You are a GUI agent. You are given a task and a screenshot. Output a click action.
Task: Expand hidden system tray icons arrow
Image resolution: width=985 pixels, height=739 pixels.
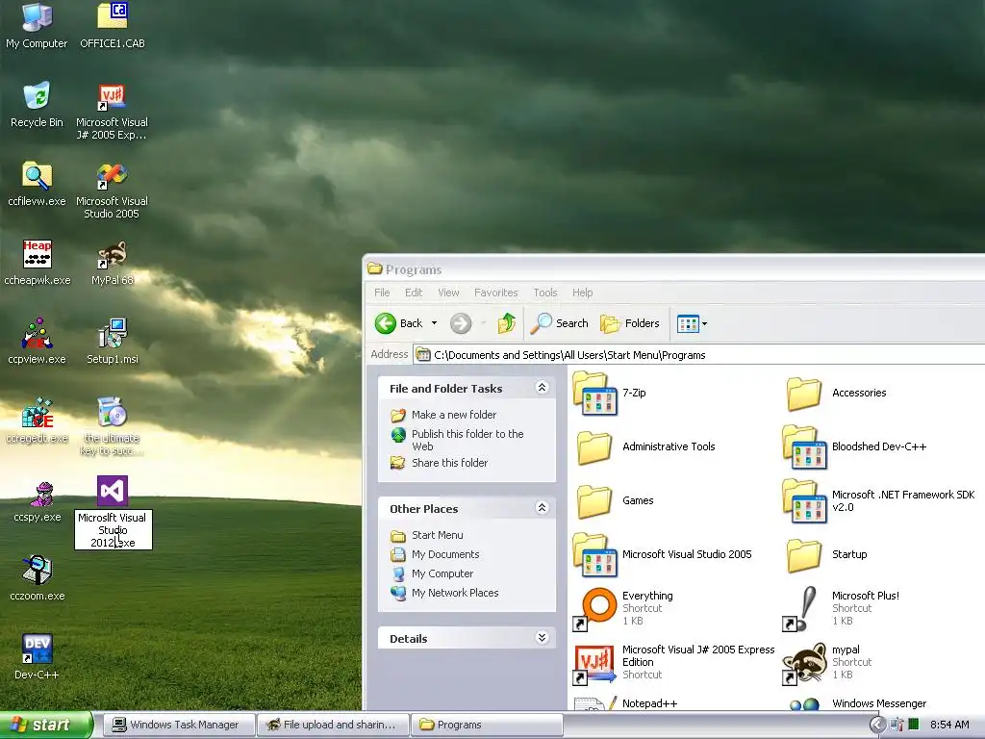click(x=877, y=726)
